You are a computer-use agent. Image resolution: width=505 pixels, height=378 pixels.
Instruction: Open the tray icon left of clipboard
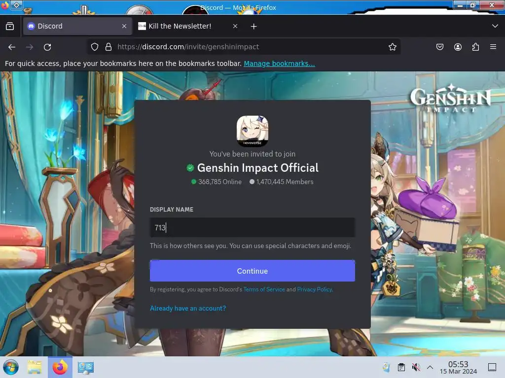[386, 367]
